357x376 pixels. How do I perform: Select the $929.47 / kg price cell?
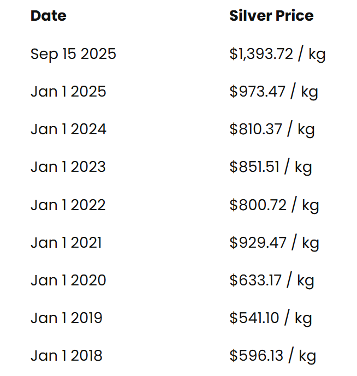coord(274,243)
